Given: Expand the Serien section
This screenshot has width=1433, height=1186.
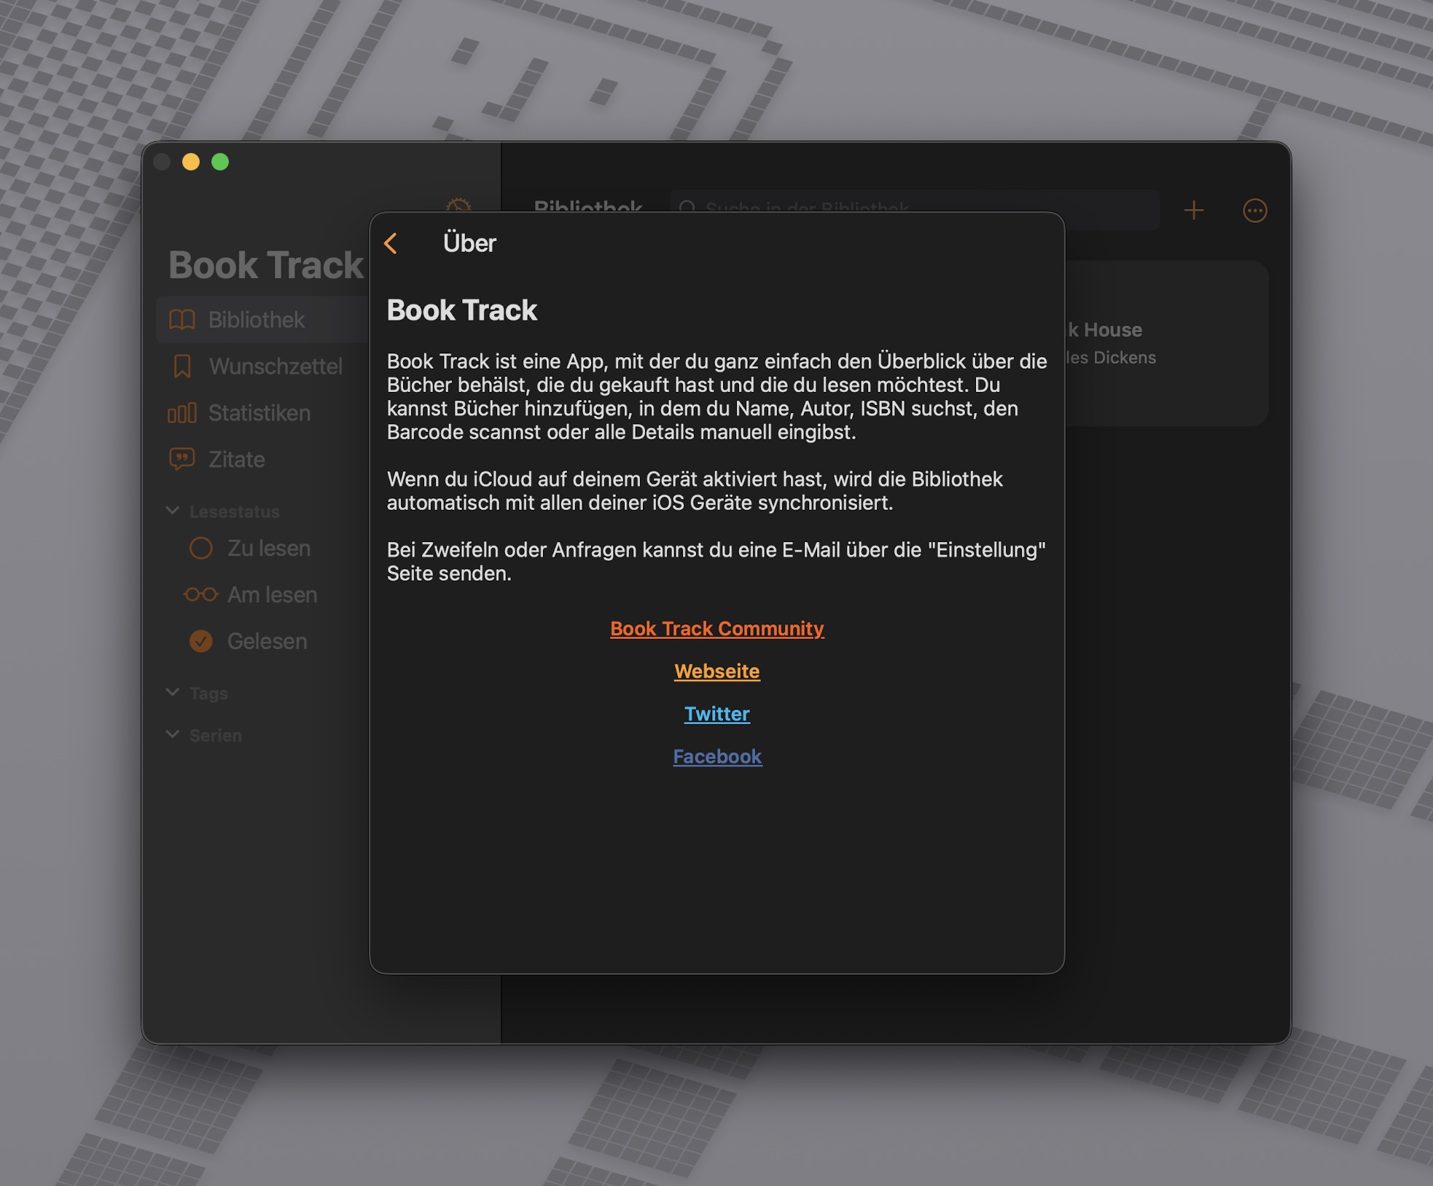Looking at the screenshot, I should 173,735.
